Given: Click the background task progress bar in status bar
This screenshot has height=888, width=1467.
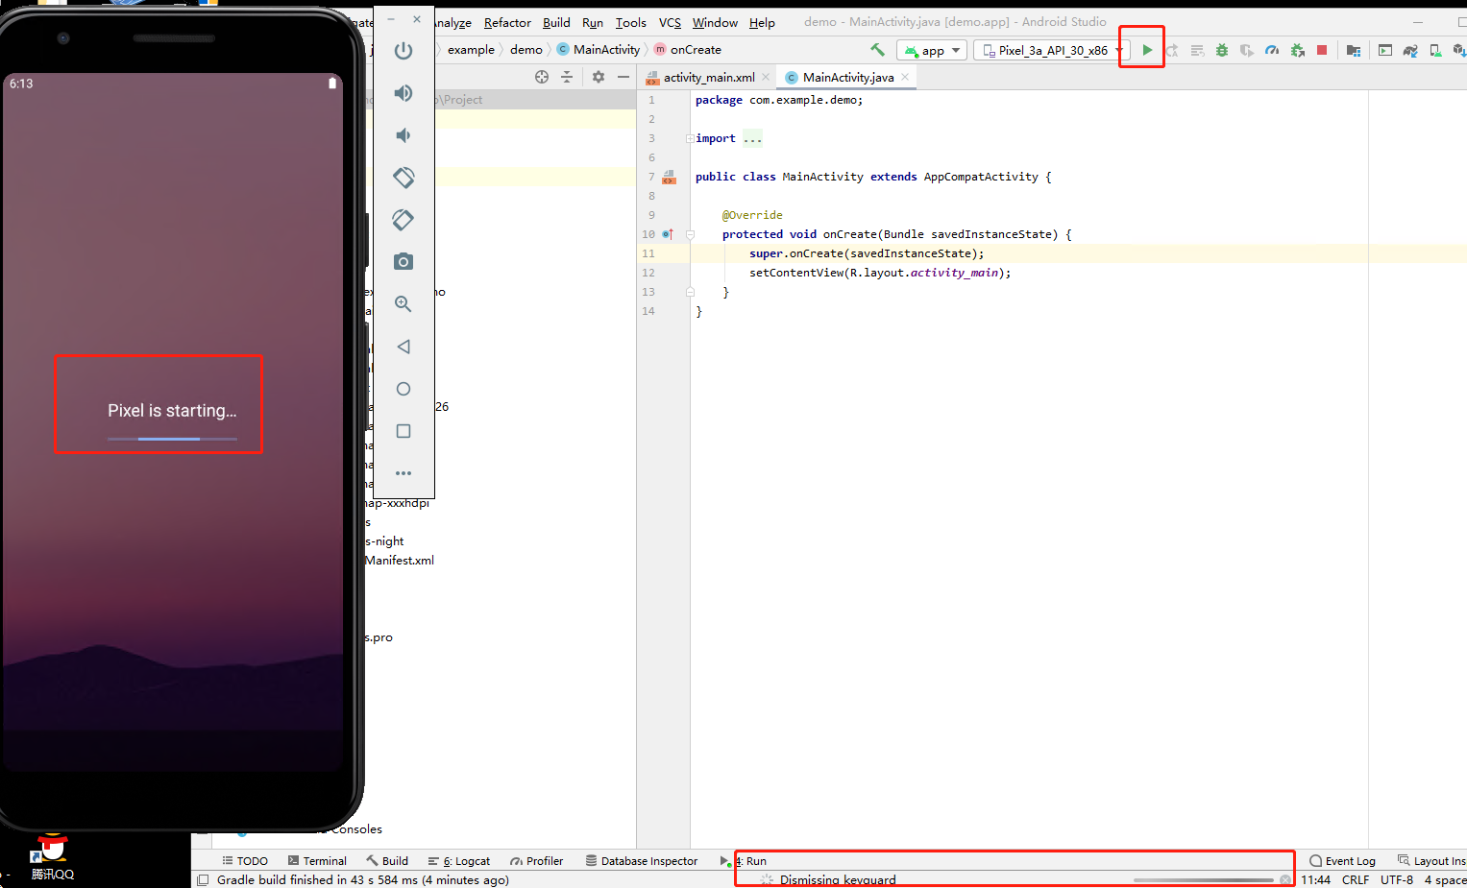Looking at the screenshot, I should [1203, 880].
